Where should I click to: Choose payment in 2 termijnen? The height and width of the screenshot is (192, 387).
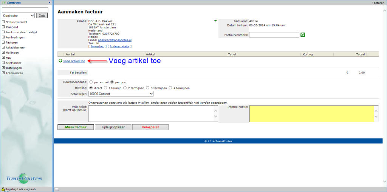click(127, 88)
